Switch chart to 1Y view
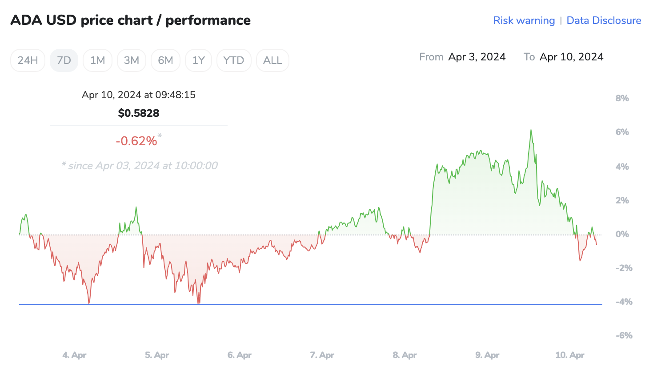Image resolution: width=657 pixels, height=382 pixels. pos(198,60)
